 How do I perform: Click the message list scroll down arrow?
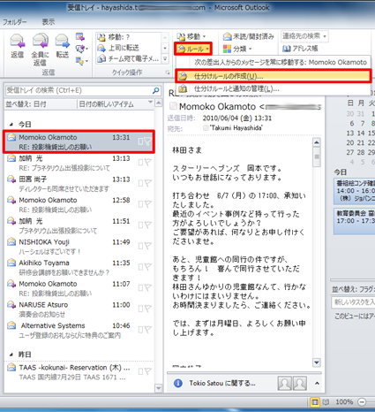(x=159, y=388)
